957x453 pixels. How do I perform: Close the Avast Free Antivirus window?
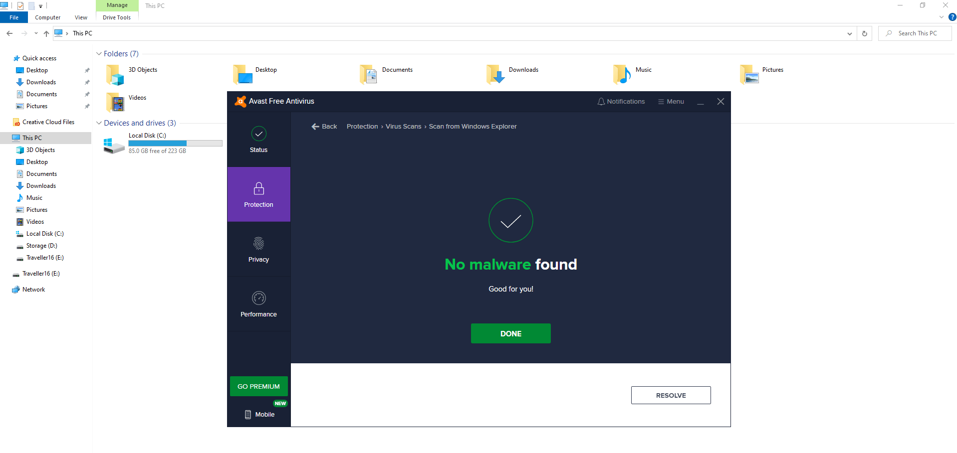pyautogui.click(x=720, y=102)
